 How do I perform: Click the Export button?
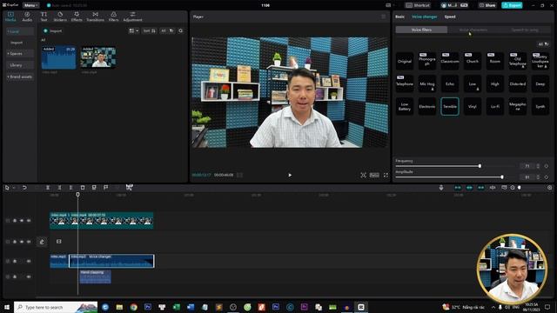point(512,5)
